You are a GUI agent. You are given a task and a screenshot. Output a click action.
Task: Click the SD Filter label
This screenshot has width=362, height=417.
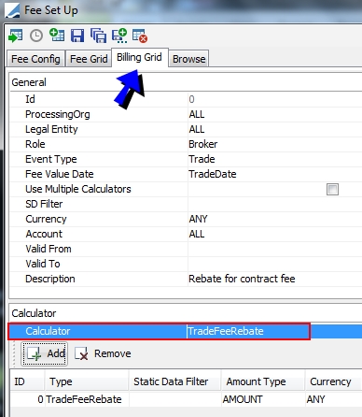(x=44, y=204)
